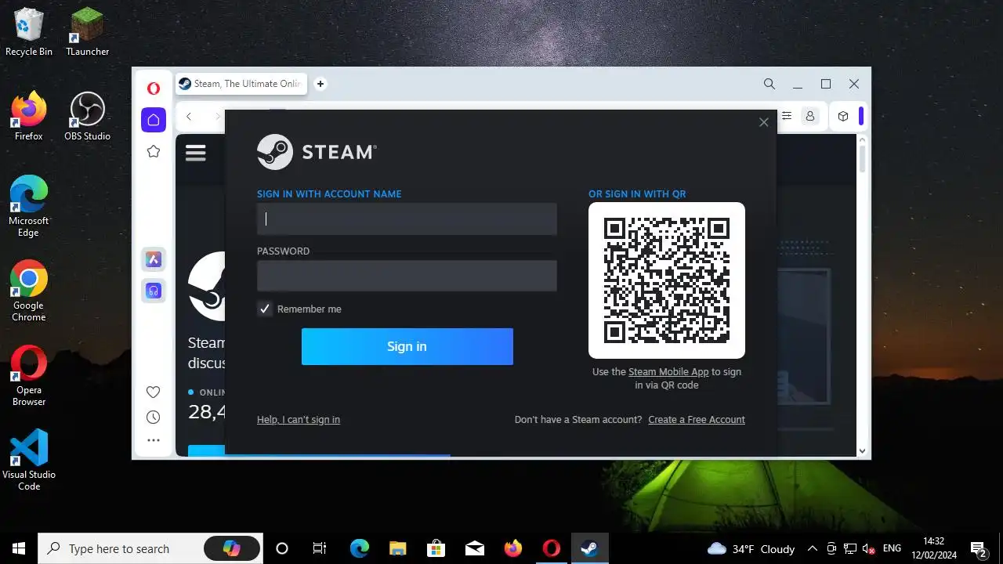Screen dimensions: 1003x564
Task: Open OBS Studio desktop shortcut
Action: (x=87, y=117)
